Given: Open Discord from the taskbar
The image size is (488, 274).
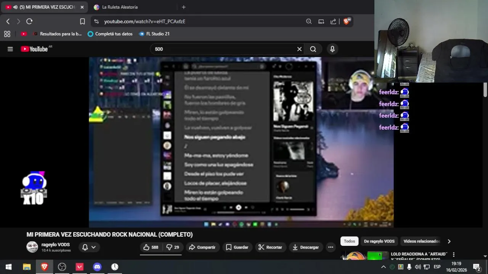Looking at the screenshot, I should pos(97,267).
